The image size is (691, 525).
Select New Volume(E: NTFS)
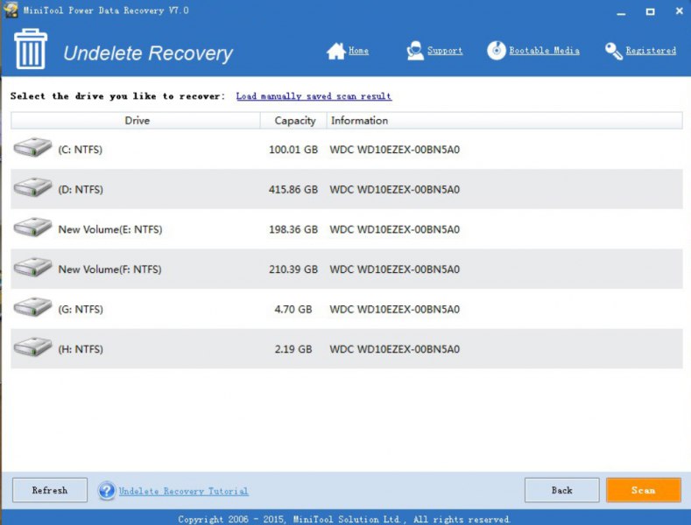tap(110, 229)
